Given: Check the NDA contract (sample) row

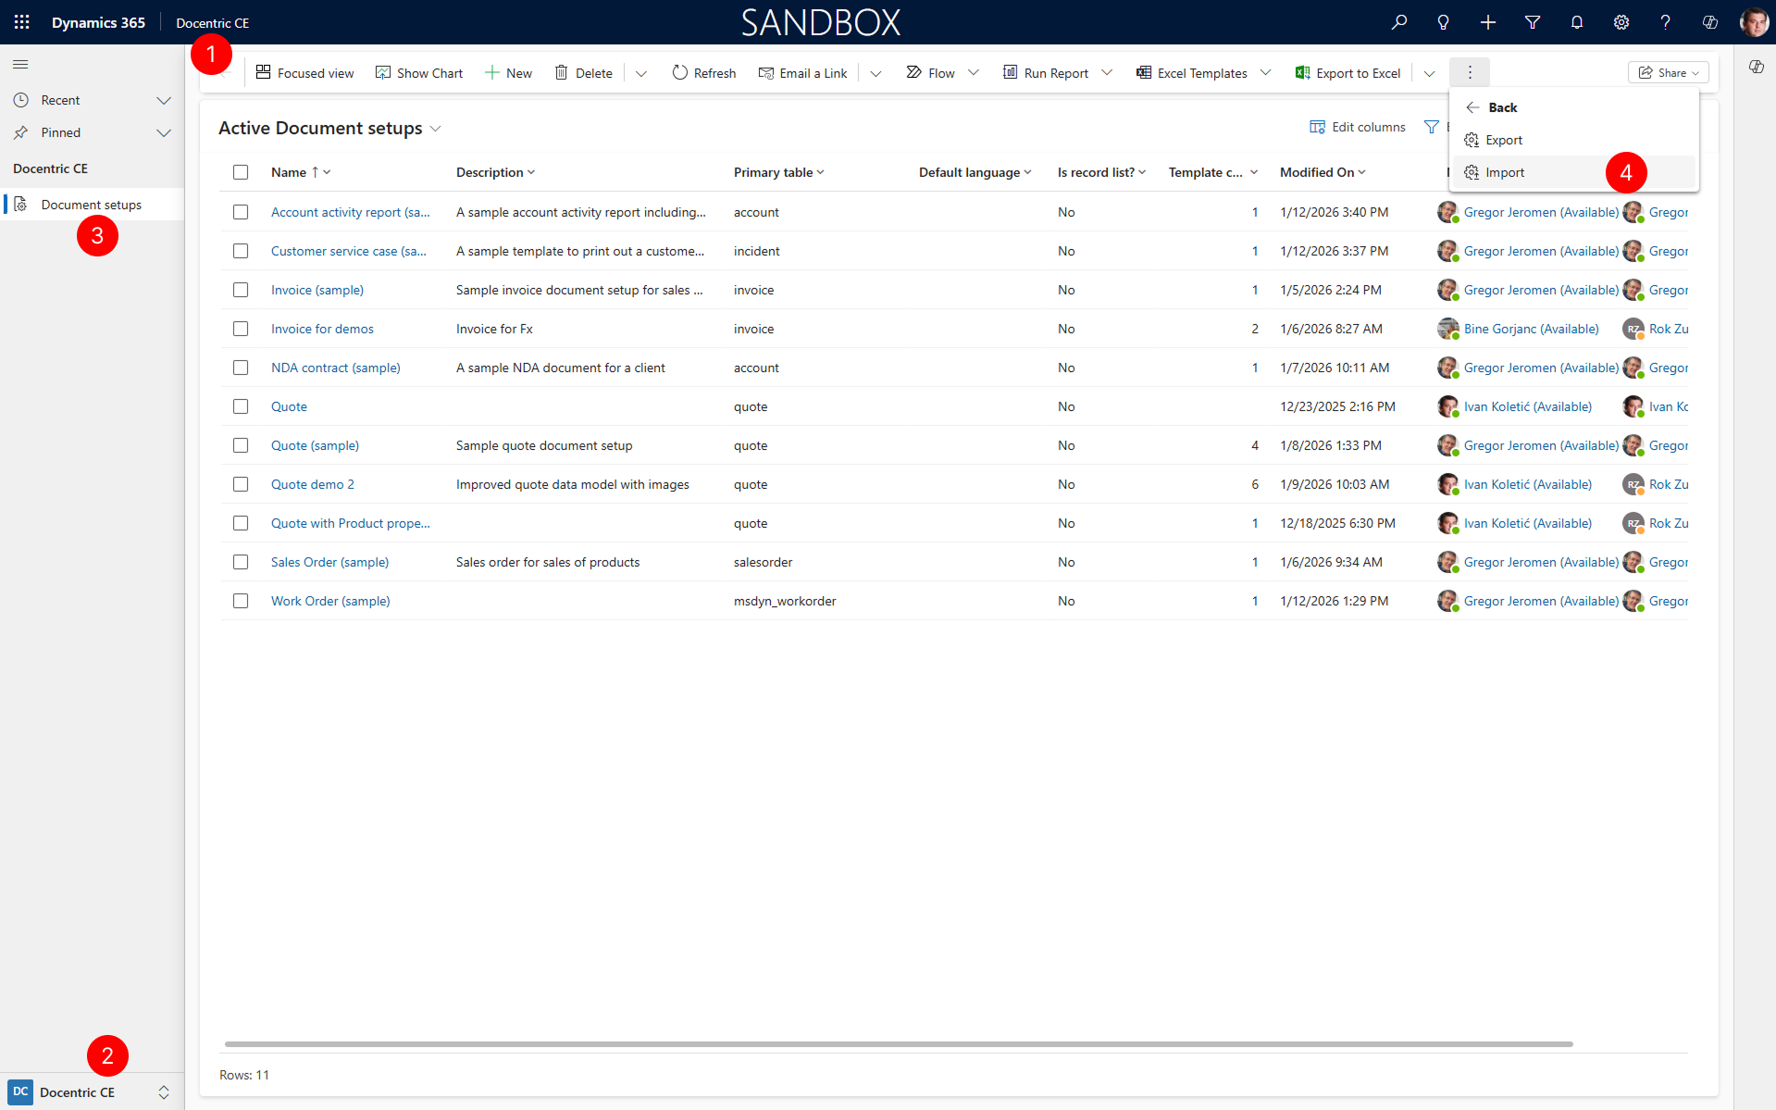Looking at the screenshot, I should [x=241, y=368].
